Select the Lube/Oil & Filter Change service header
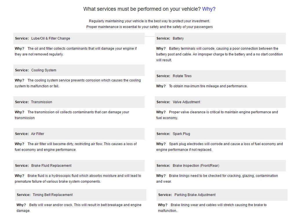 tap(79, 38)
